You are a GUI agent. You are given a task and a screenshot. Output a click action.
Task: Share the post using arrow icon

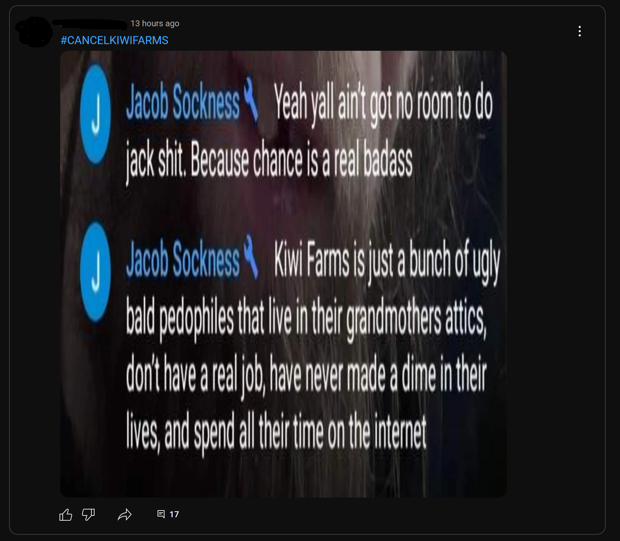125,514
